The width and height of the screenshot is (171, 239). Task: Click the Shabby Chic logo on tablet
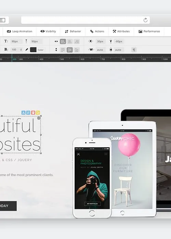[122, 138]
